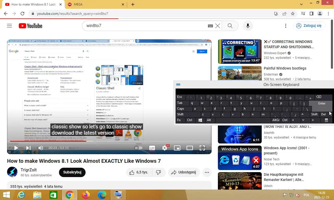Subscribe with the Subskrybuj button
This screenshot has height=200, width=334.
[72, 172]
